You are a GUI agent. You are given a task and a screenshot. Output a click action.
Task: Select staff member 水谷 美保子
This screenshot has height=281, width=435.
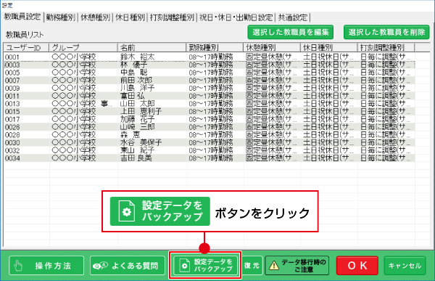point(210,142)
